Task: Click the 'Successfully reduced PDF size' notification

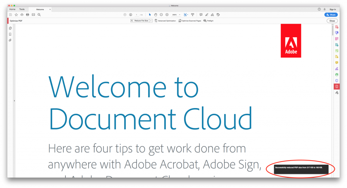Action: 301,169
